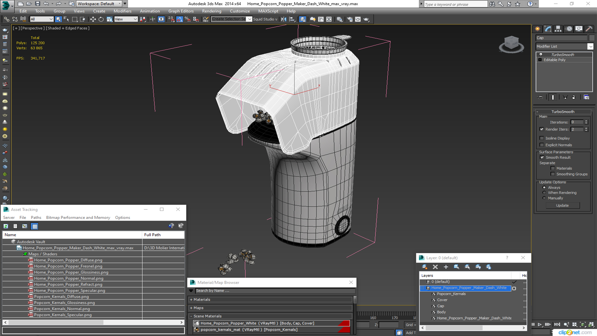
Task: Select the Move transform tool
Action: pyautogui.click(x=93, y=19)
